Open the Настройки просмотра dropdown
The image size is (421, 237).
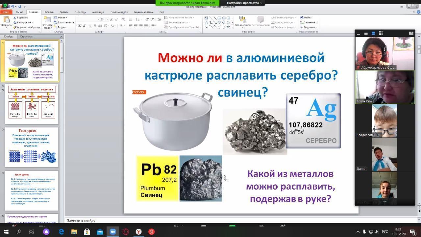244,3
